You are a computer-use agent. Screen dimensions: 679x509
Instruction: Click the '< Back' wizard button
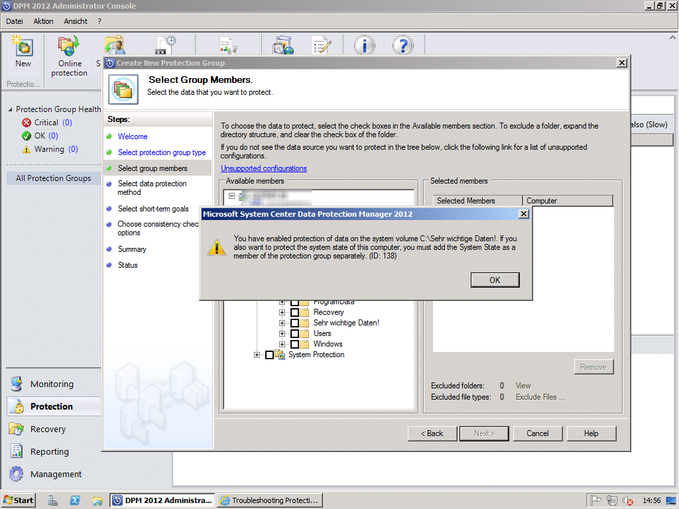coord(432,433)
